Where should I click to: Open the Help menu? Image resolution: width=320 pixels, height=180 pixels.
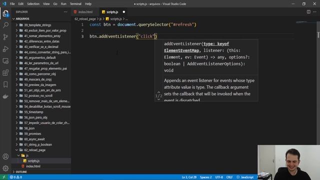[x=88, y=4]
